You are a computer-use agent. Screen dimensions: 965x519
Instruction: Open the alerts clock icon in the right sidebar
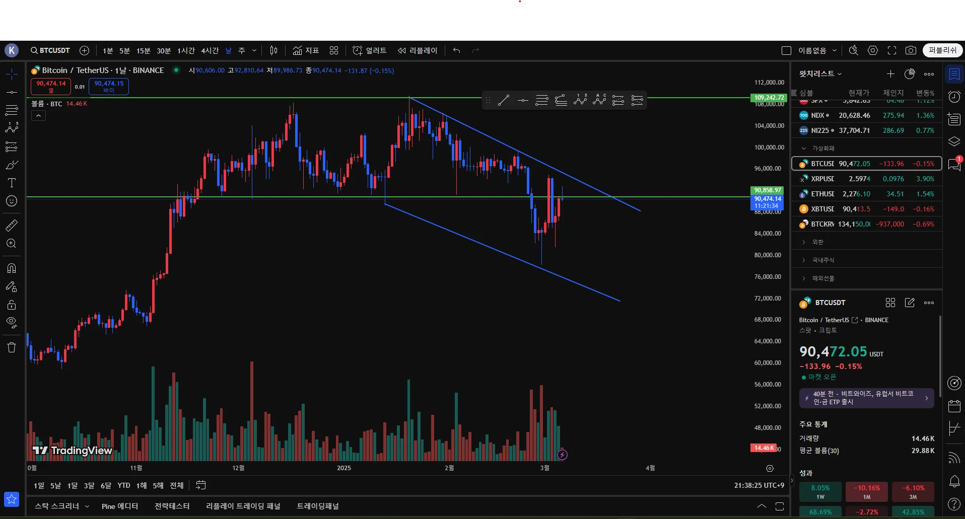click(x=954, y=97)
